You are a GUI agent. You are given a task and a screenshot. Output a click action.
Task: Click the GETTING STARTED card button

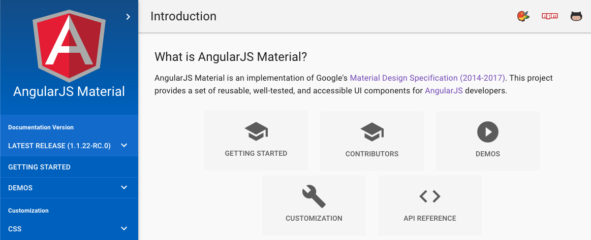[256, 141]
